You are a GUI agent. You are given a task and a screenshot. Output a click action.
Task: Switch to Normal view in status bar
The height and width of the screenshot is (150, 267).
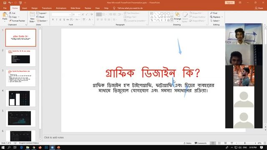click(x=213, y=143)
